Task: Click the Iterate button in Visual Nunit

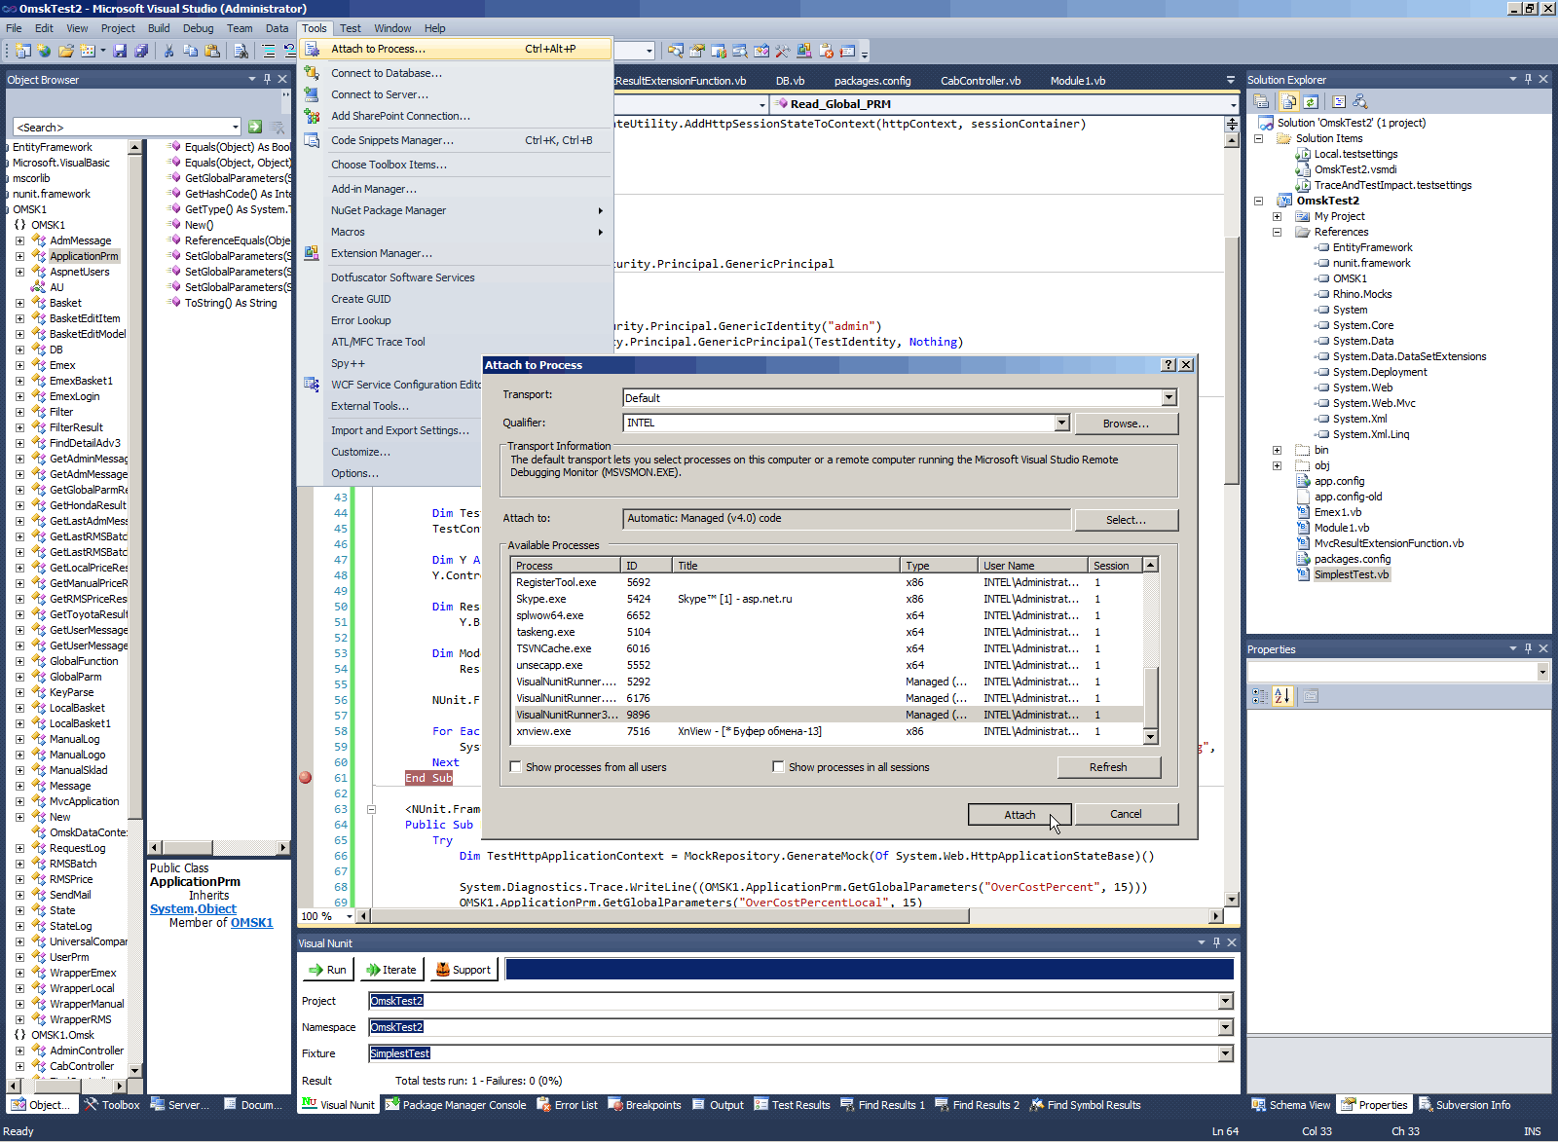Action: tap(390, 970)
